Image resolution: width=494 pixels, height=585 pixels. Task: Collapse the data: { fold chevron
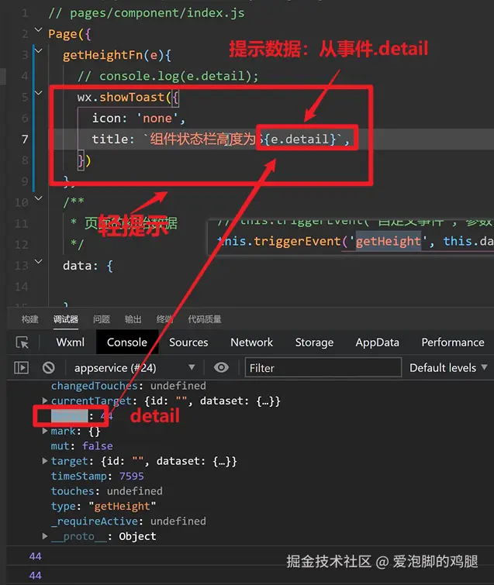39,261
